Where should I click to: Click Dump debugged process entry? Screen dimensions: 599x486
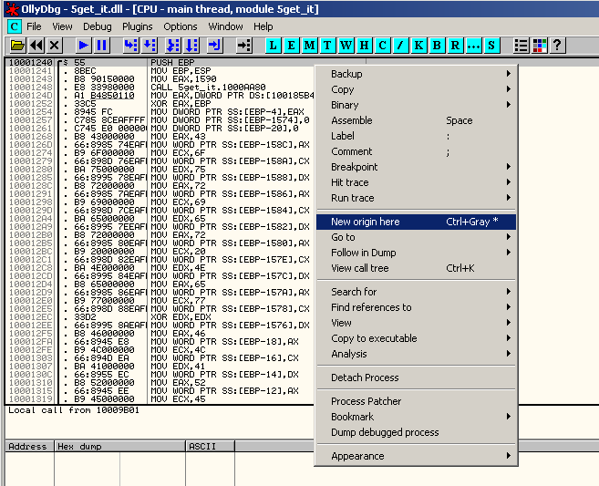[385, 432]
